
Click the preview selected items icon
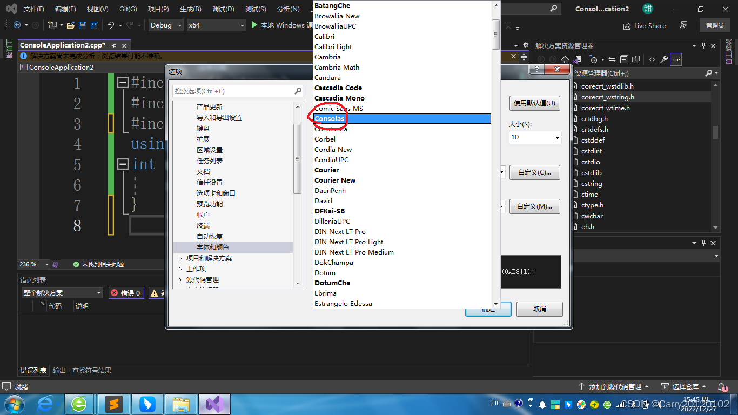(x=676, y=59)
